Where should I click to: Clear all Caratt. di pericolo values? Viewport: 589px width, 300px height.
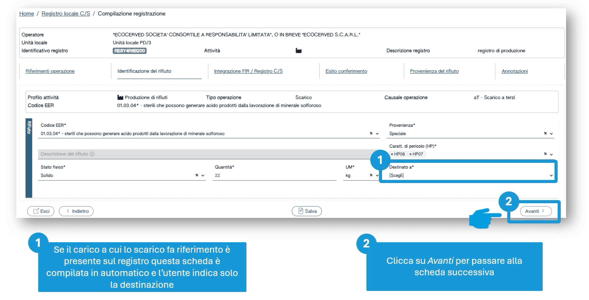click(x=545, y=154)
